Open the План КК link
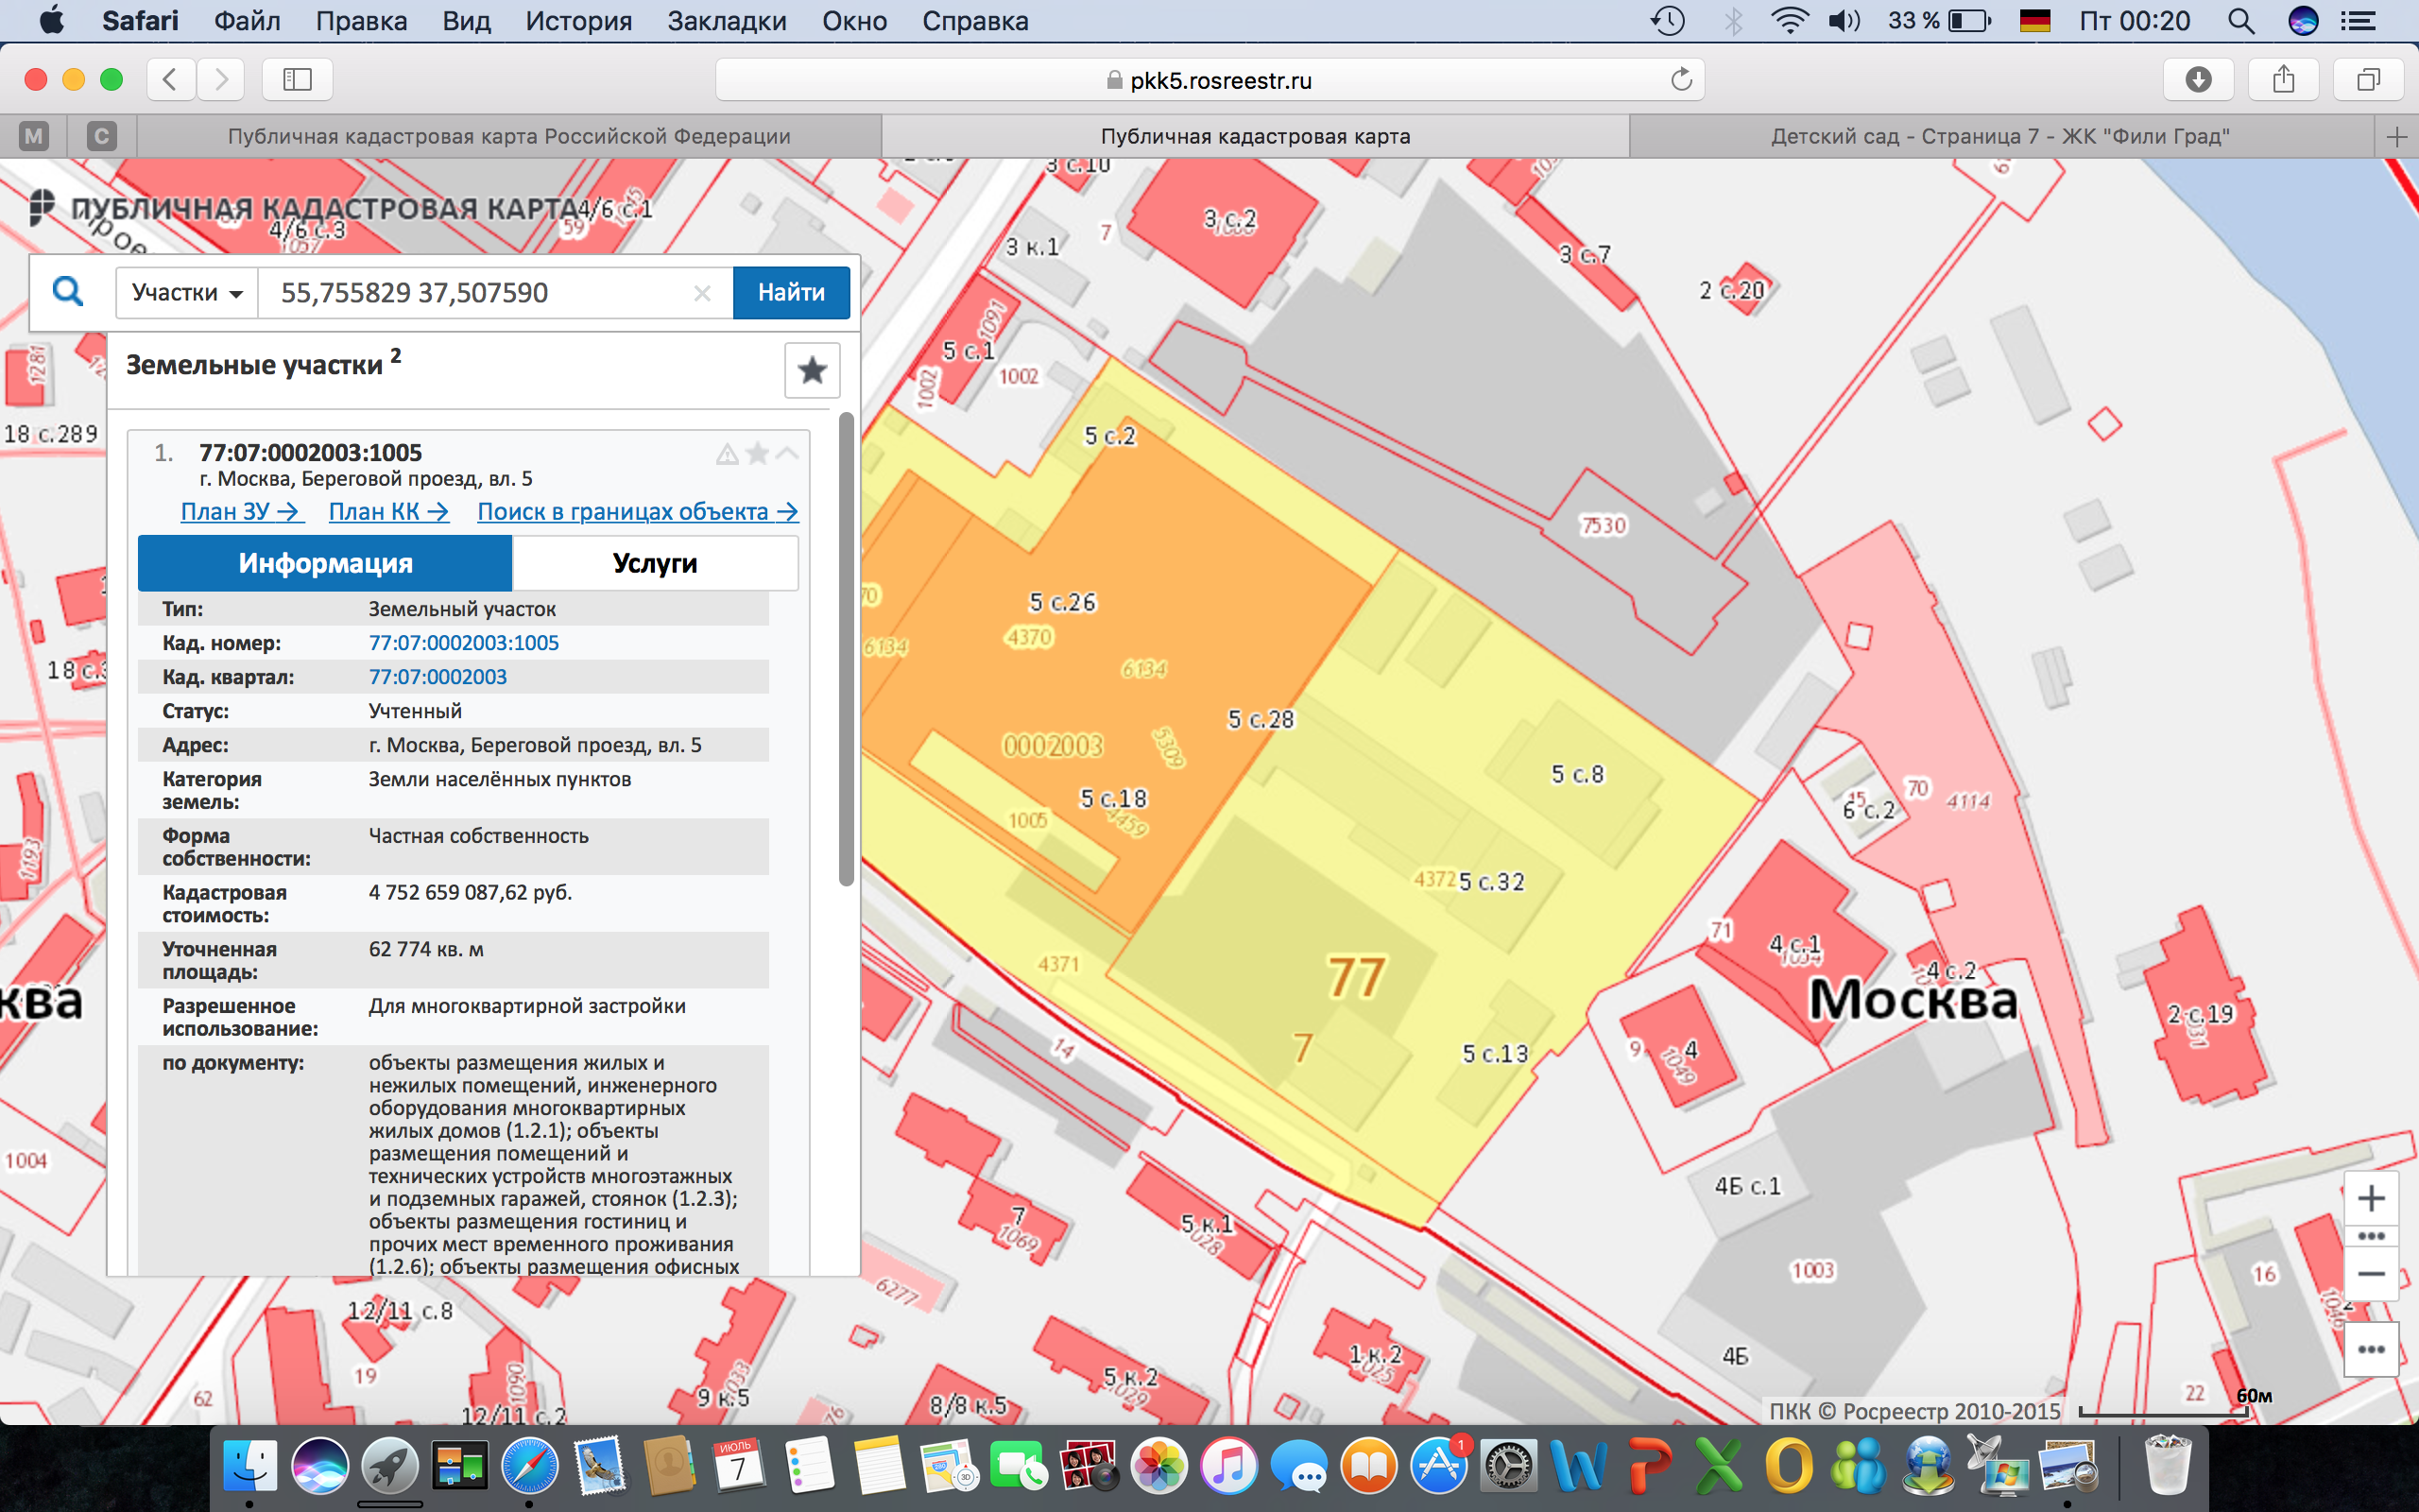 click(387, 512)
